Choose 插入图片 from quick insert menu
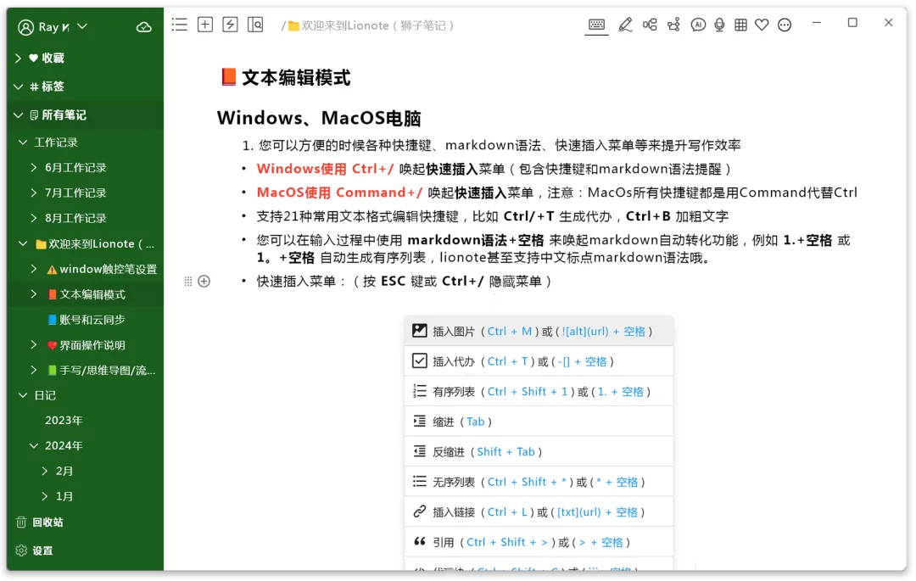This screenshot has height=581, width=916. click(539, 331)
